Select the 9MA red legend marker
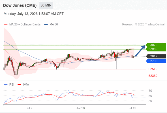The image size is (167, 113). tap(19, 85)
